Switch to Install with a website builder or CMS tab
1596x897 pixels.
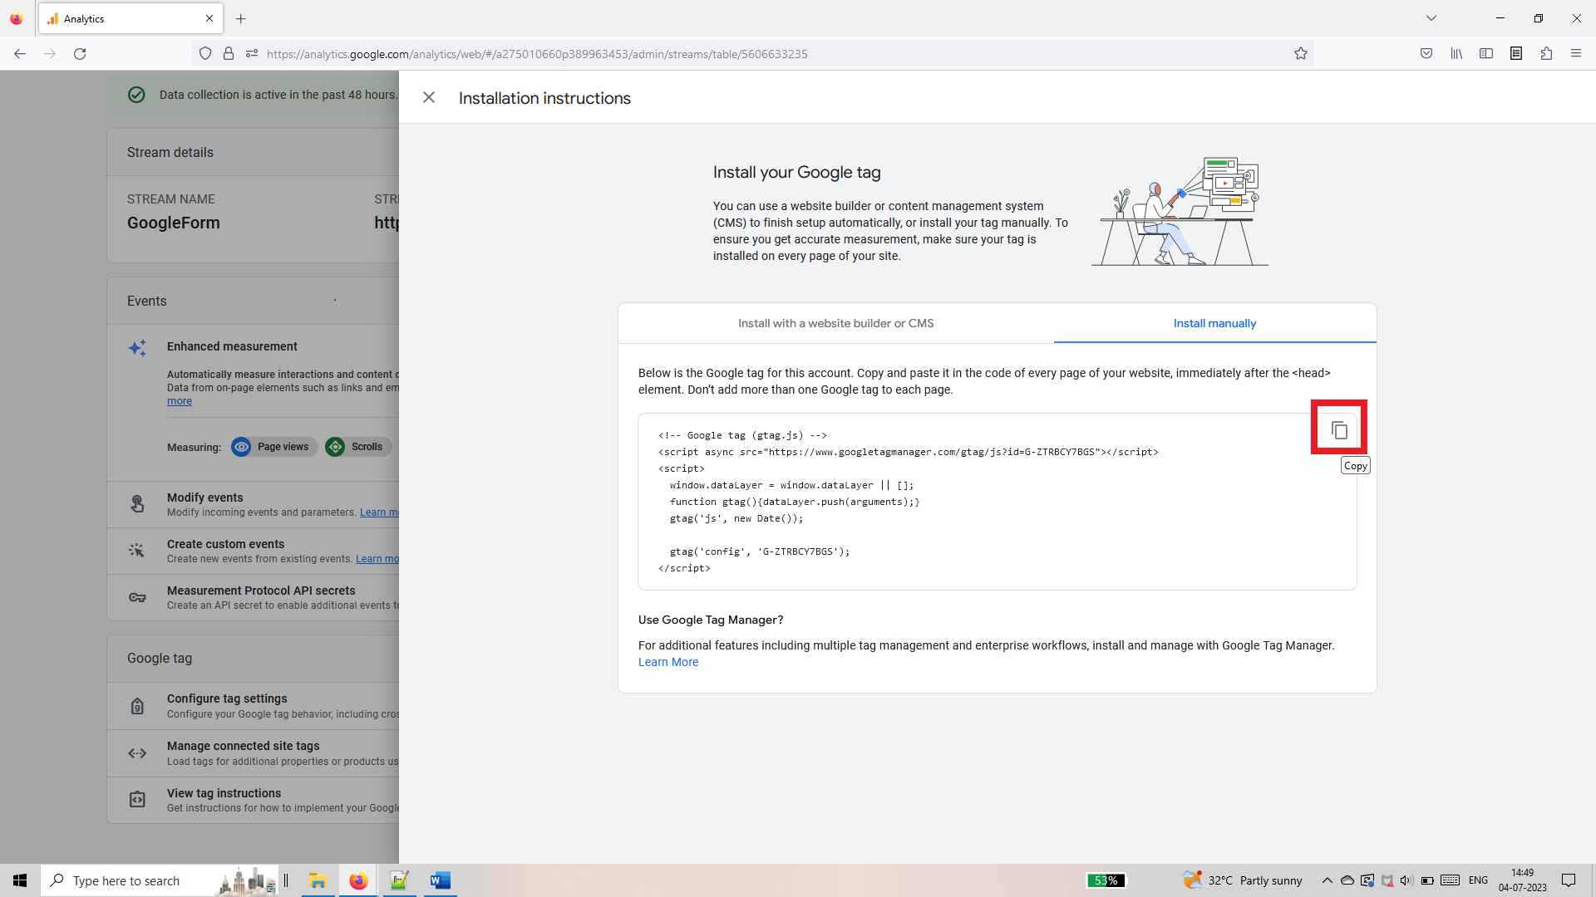(x=835, y=323)
